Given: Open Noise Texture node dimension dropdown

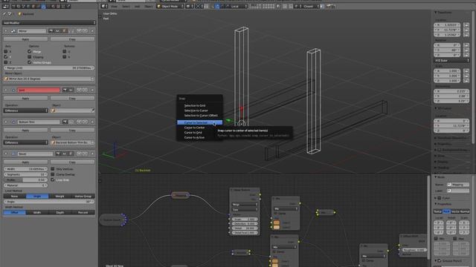Looking at the screenshot, I should (245, 205).
